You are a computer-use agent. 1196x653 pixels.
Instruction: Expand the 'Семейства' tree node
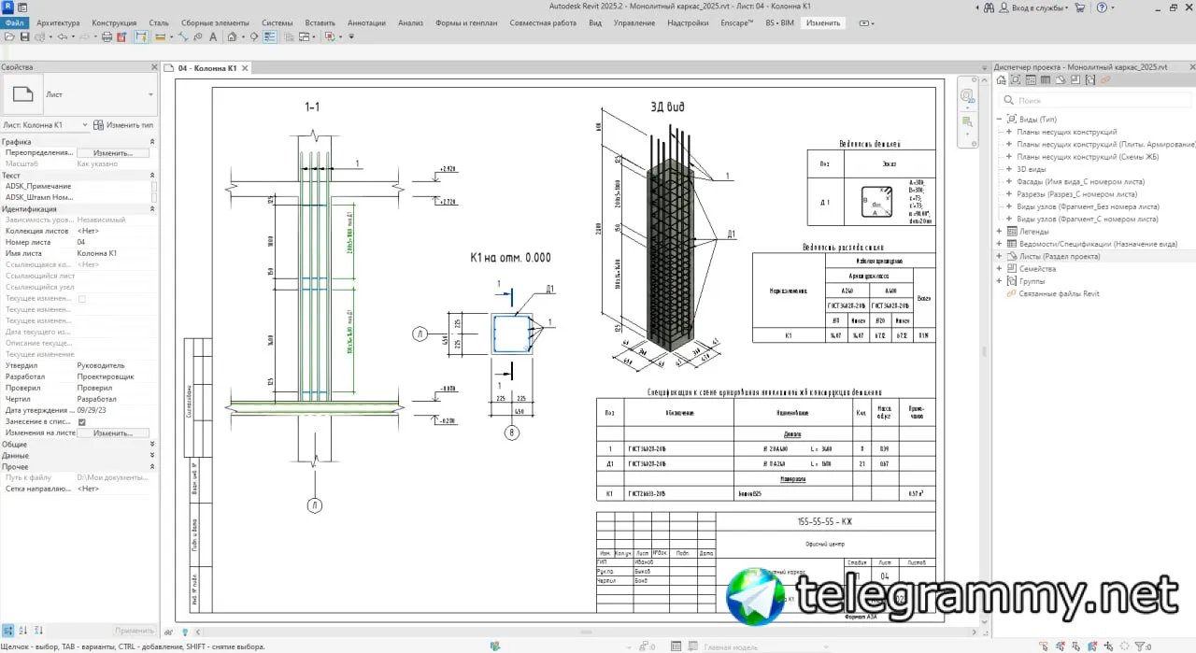999,269
